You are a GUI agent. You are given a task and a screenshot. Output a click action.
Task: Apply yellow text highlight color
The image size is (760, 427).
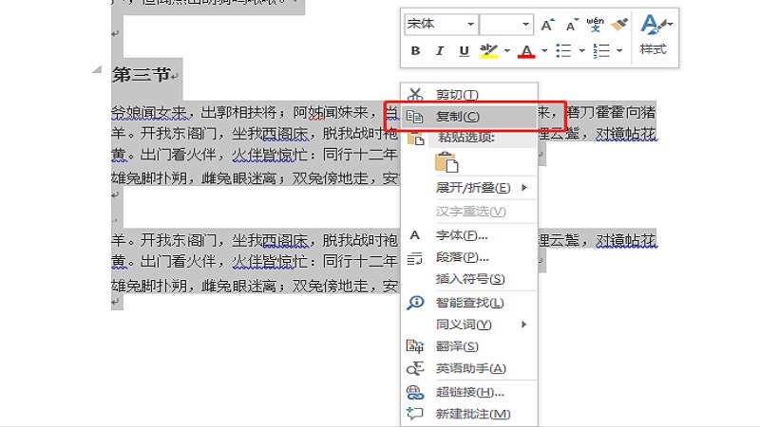[x=489, y=51]
